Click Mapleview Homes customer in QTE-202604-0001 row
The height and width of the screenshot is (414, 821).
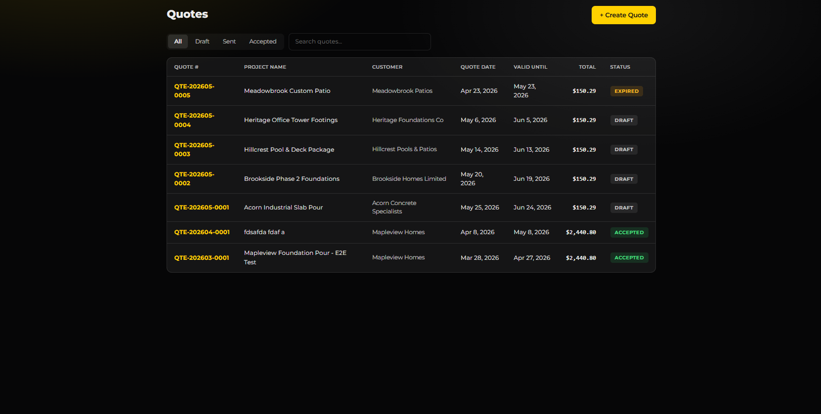[x=398, y=232]
